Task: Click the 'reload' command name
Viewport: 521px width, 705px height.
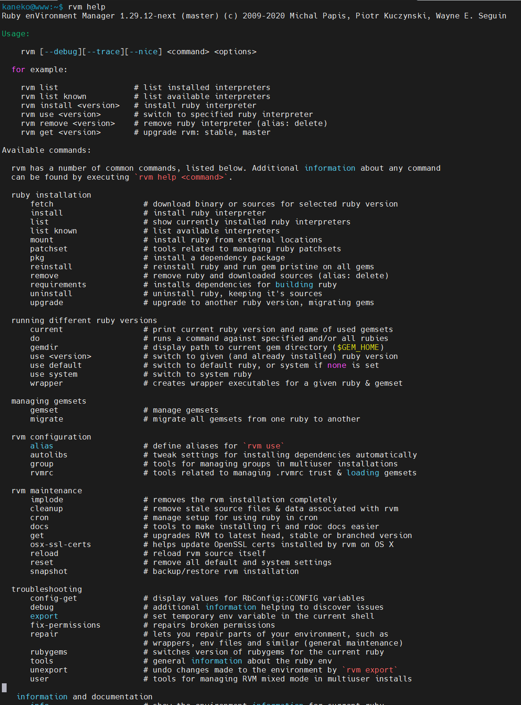Action: [x=44, y=554]
